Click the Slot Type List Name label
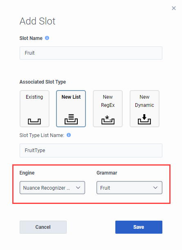 tap(42, 135)
